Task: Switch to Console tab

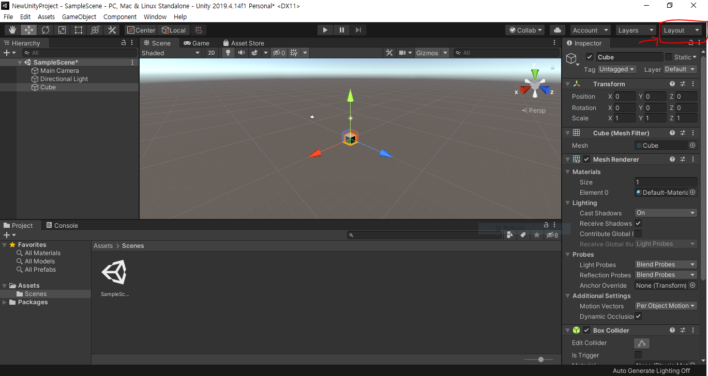Action: 62,225
